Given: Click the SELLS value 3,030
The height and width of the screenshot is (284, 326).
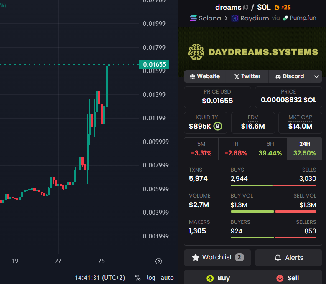Looking at the screenshot, I should 308,178.
